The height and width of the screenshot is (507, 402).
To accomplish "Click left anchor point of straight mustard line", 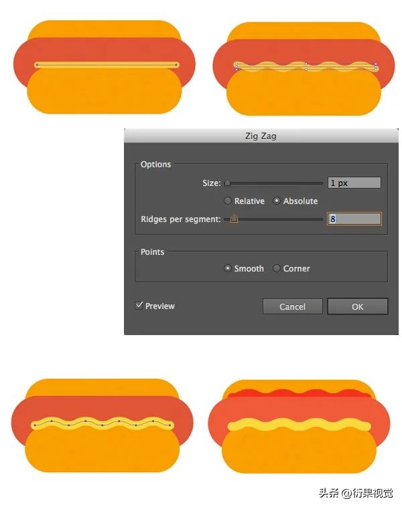I will [x=37, y=65].
